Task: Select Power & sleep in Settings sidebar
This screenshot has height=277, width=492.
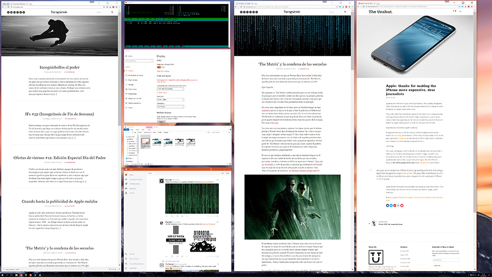Action: coord(133,80)
